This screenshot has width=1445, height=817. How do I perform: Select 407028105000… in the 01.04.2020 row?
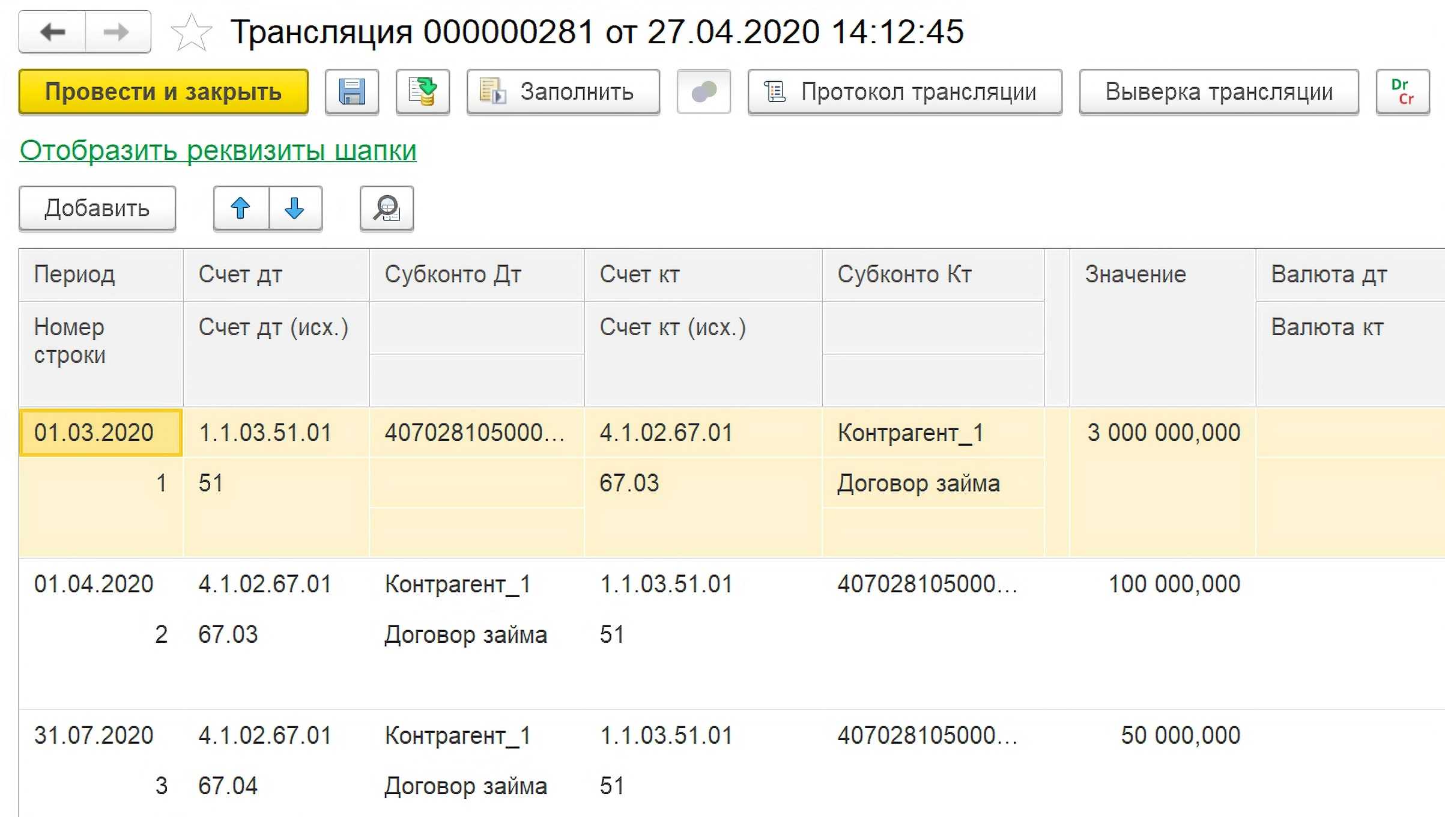(x=933, y=584)
